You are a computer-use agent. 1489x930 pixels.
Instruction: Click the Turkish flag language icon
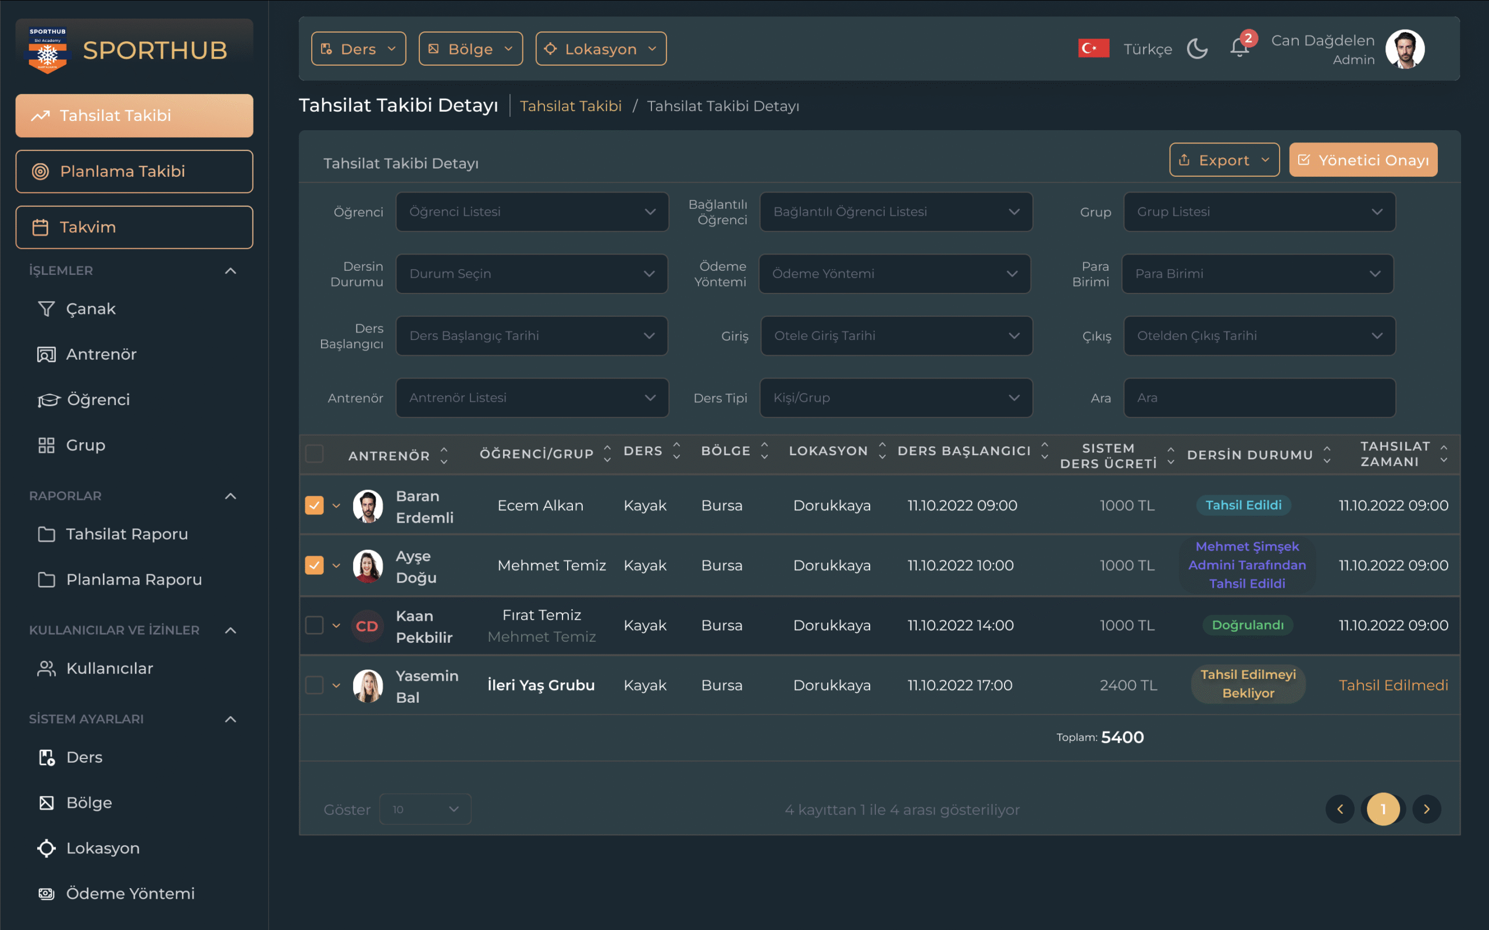click(x=1093, y=49)
